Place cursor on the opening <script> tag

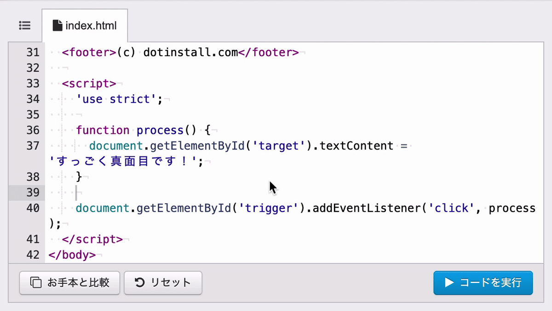pyautogui.click(x=89, y=84)
